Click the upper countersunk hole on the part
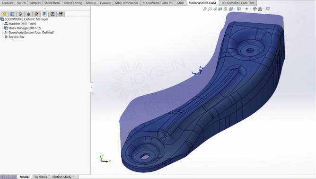 [250, 51]
